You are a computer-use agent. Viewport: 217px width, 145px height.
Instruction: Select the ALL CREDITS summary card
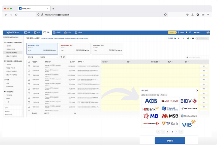click(x=42, y=49)
